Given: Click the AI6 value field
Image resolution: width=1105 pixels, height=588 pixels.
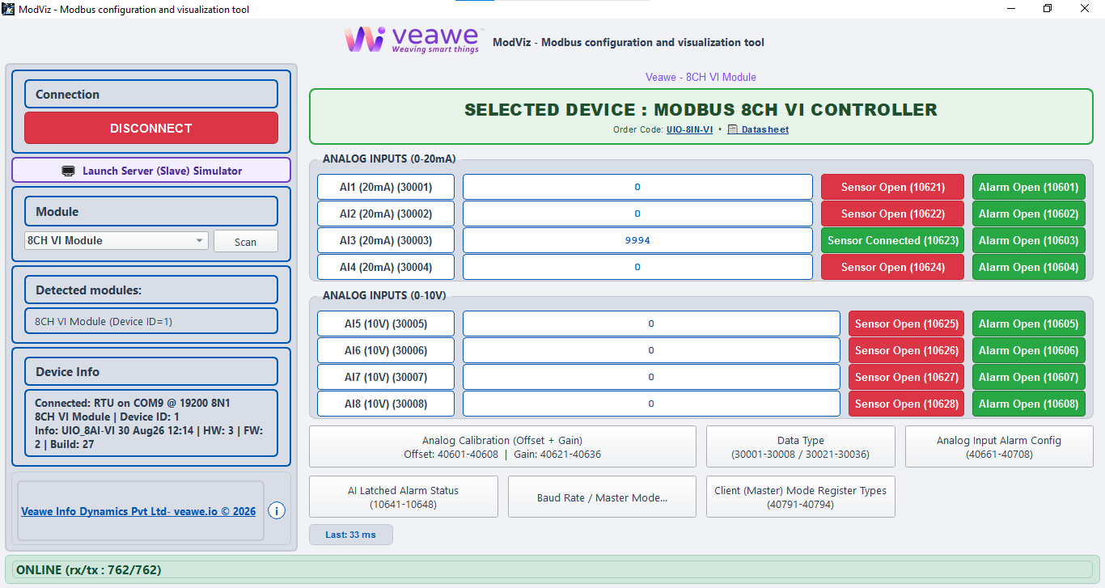Looking at the screenshot, I should [651, 350].
